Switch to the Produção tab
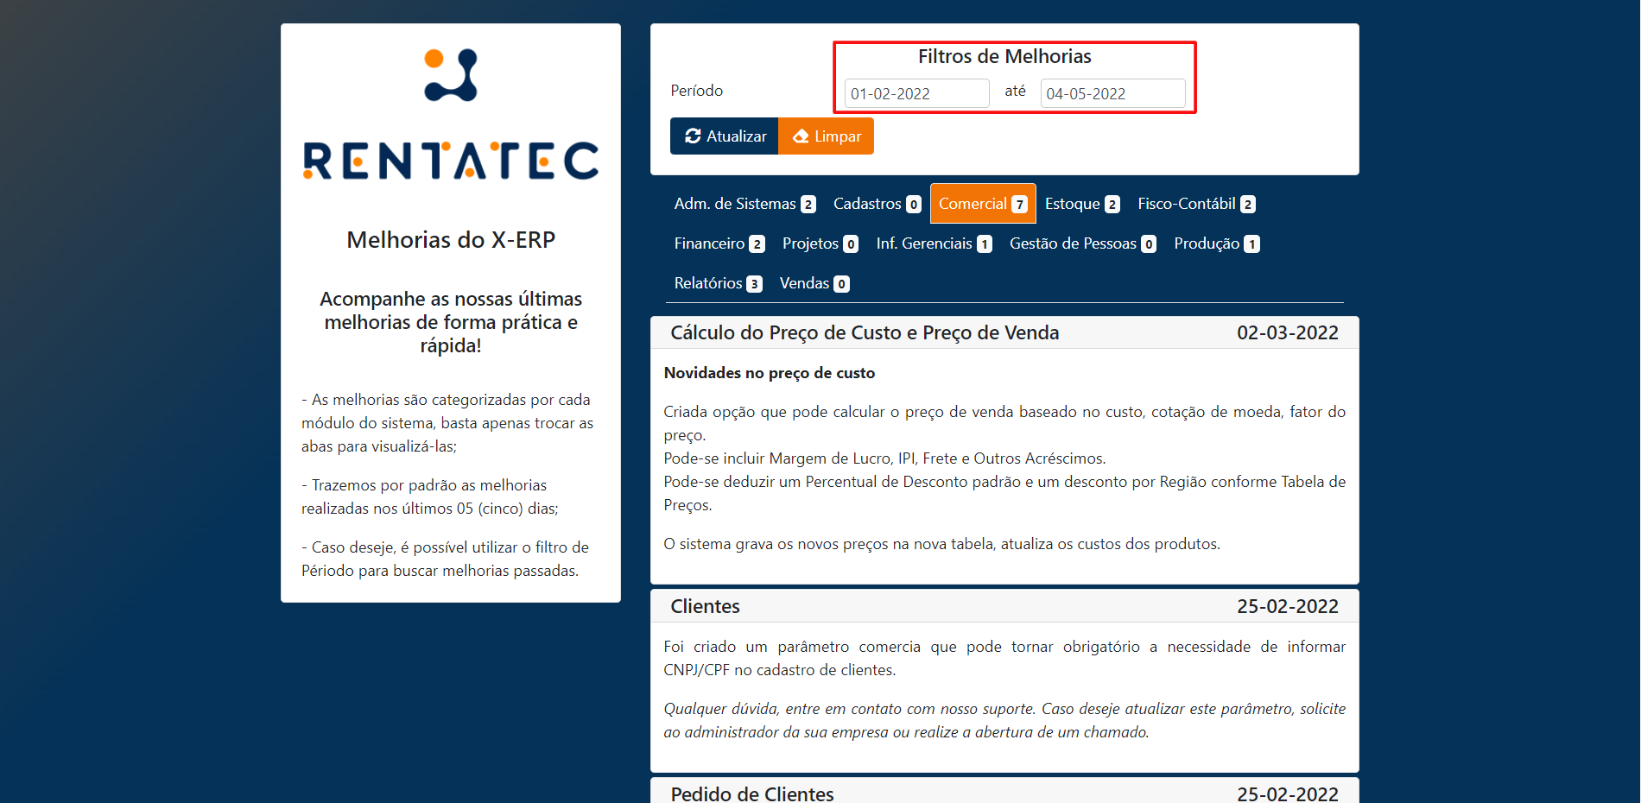 tap(1216, 243)
